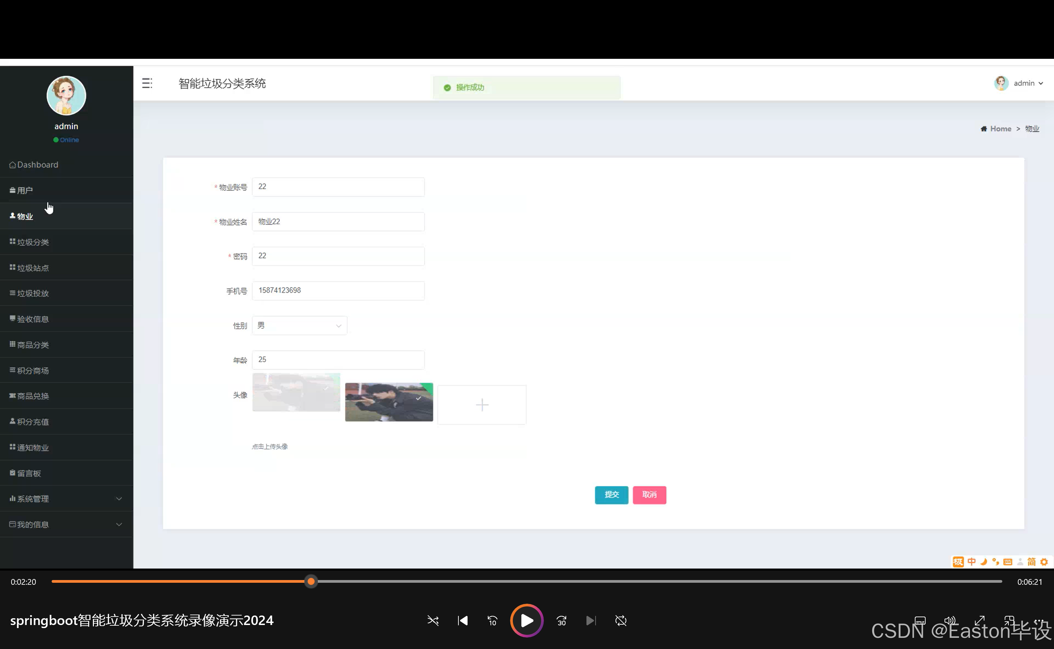Toggle the sidebar with hamburger menu icon
1054x649 pixels.
pyautogui.click(x=147, y=83)
